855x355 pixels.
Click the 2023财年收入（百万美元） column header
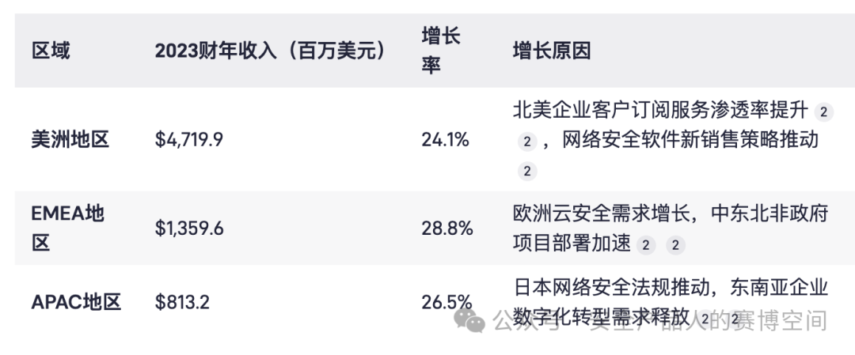click(x=271, y=51)
